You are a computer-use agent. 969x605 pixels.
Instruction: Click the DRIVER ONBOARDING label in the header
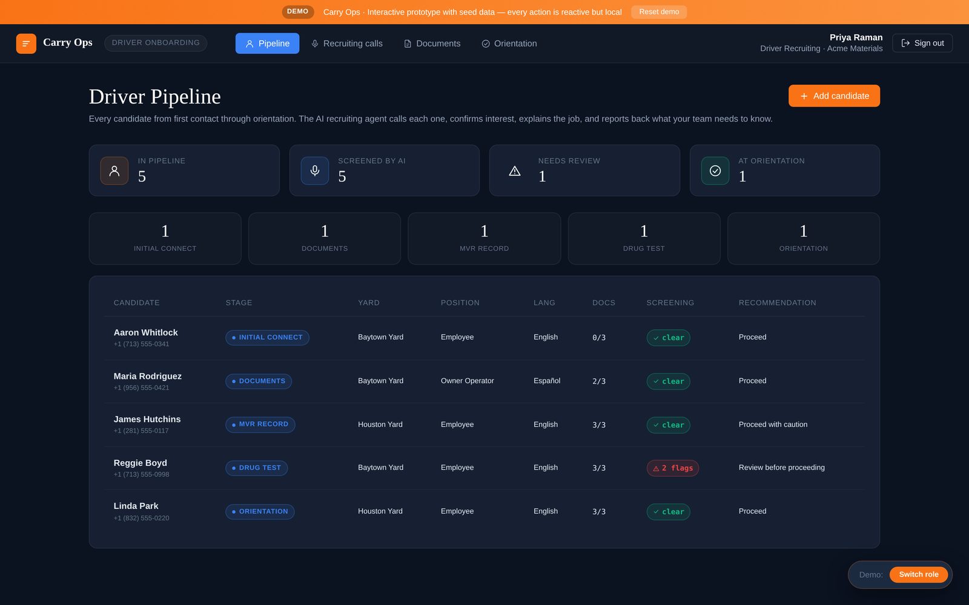coord(156,43)
